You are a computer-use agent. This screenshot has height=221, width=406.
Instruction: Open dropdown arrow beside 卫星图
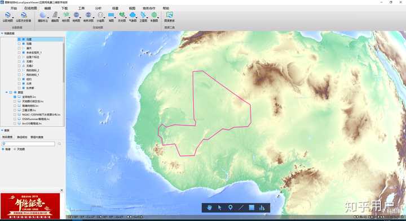pyautogui.click(x=147, y=17)
